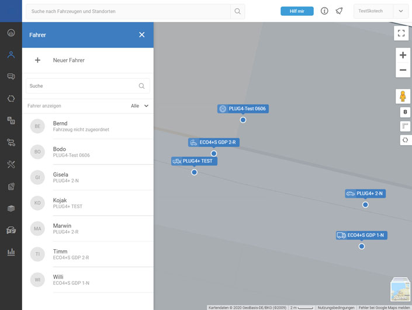
Task: Open the tools wrench sidebar icon
Action: coord(11,164)
